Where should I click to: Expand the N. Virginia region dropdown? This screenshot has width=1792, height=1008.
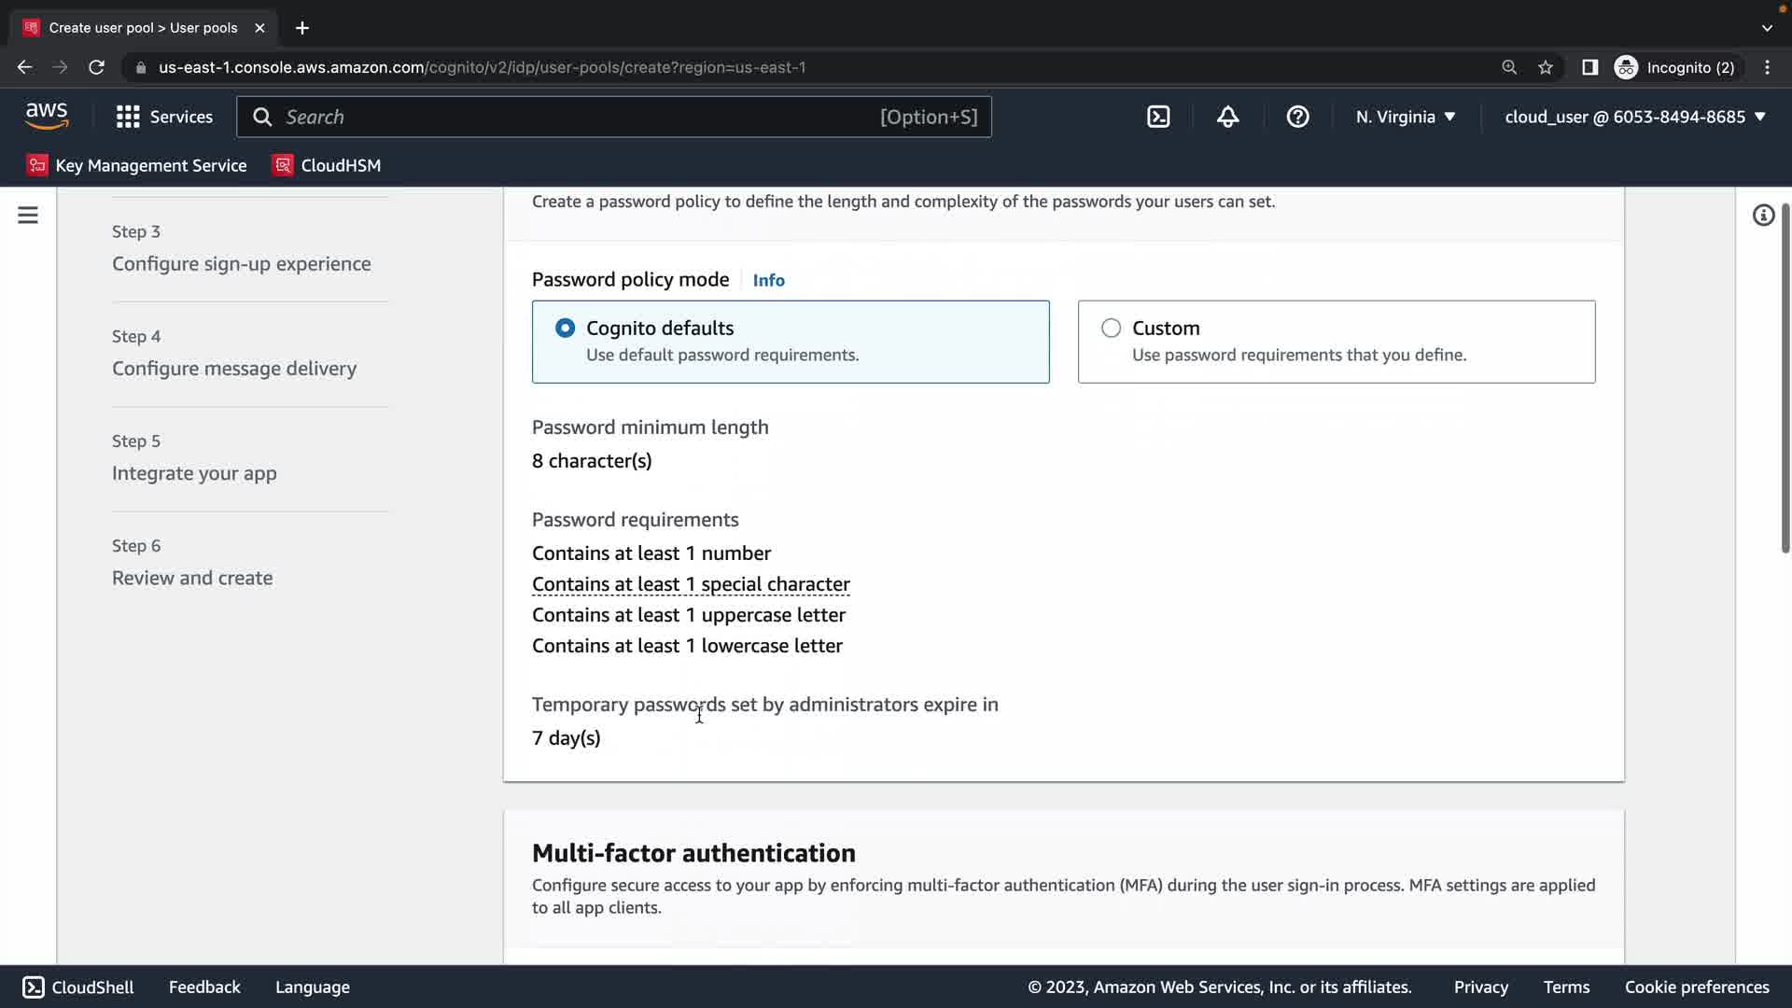[1406, 117]
